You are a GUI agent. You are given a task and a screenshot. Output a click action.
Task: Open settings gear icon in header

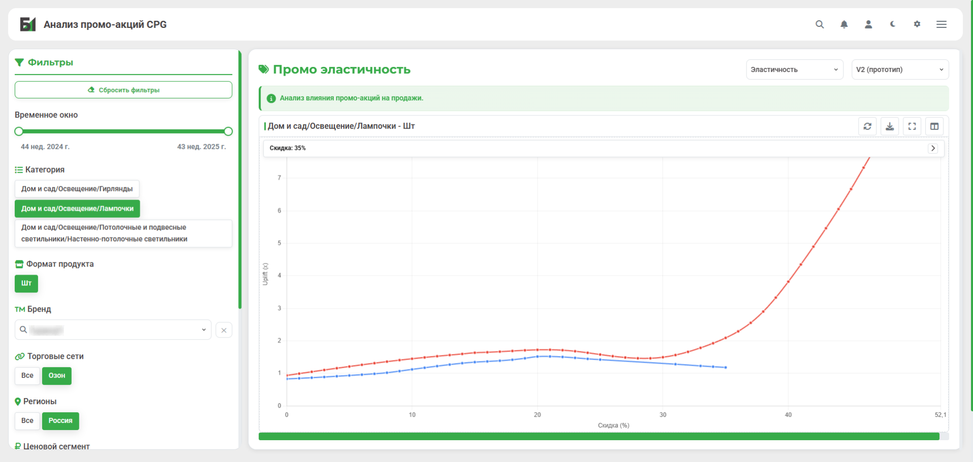[917, 24]
